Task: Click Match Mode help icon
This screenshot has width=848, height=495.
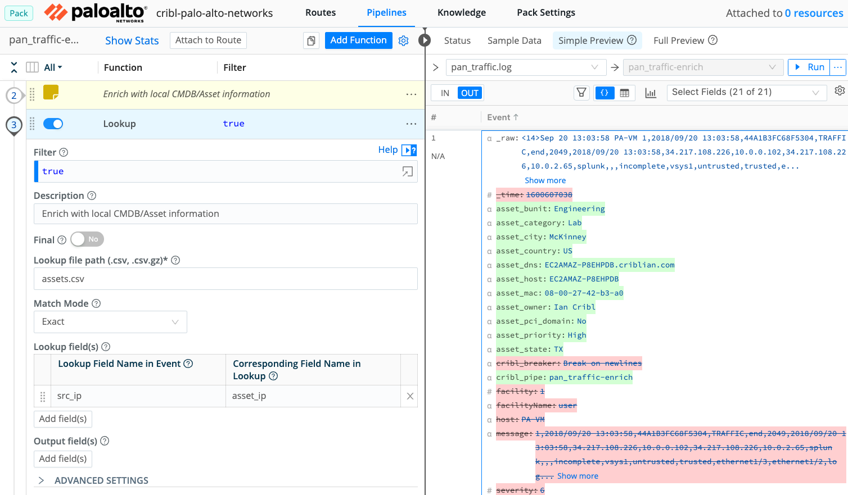Action: (x=96, y=303)
